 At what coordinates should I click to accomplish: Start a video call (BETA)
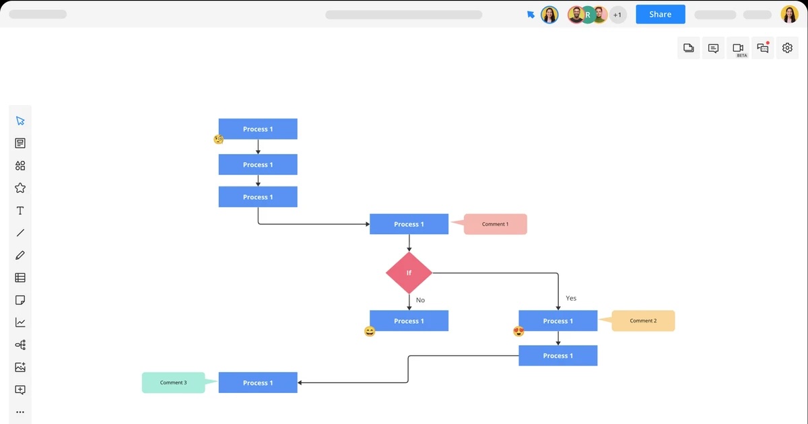pyautogui.click(x=738, y=48)
